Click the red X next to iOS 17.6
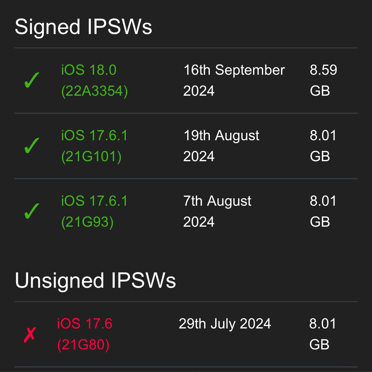Image resolution: width=372 pixels, height=372 pixels. [x=30, y=334]
